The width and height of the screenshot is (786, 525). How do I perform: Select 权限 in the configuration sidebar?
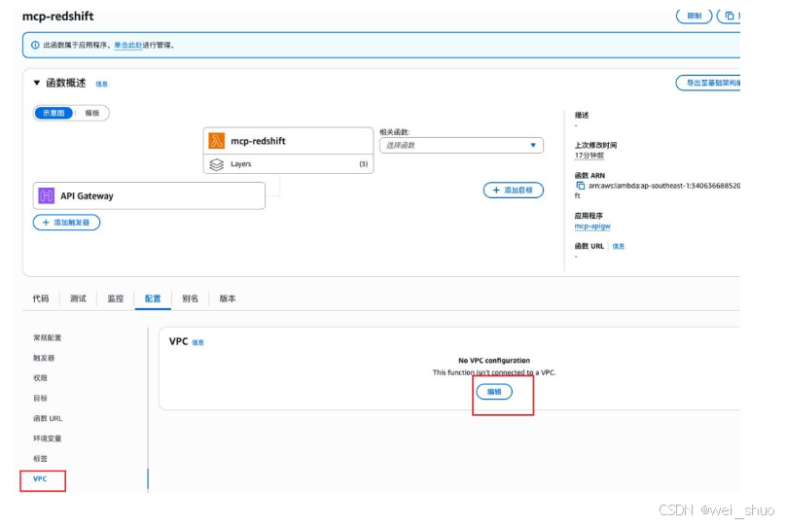40,378
